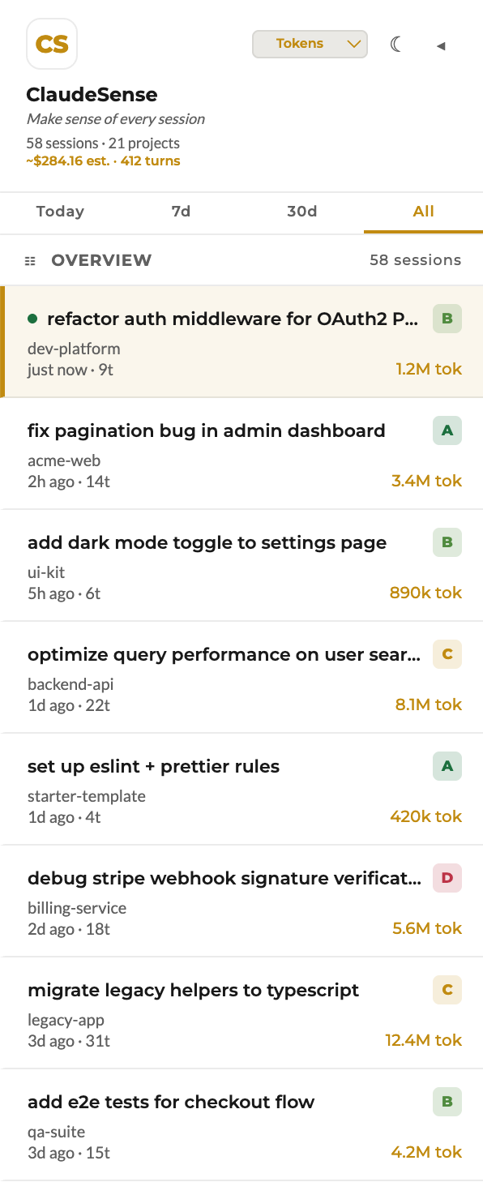Image resolution: width=483 pixels, height=1182 pixels.
Task: Open sort options via the icon beside OVERVIEW
Action: click(x=30, y=260)
